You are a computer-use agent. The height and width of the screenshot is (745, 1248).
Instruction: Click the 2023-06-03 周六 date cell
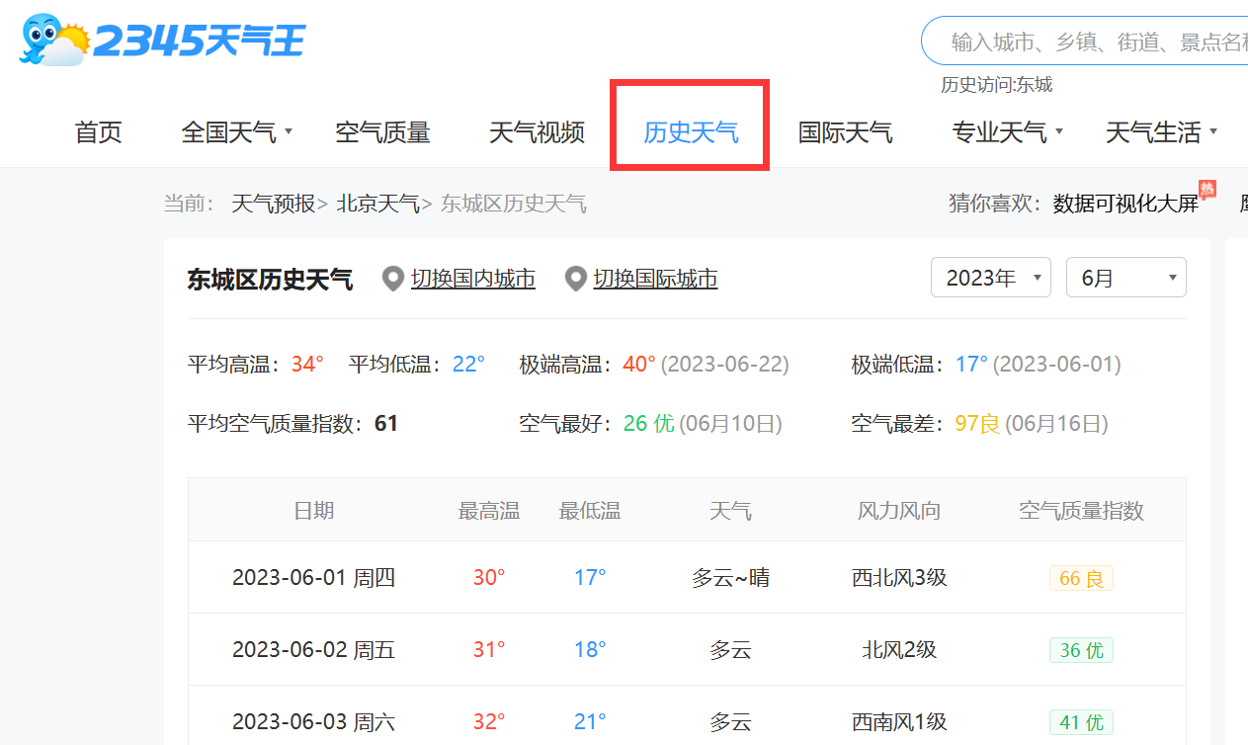[x=313, y=722]
